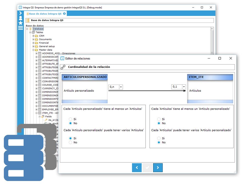Click the ADDRESS_ADD table icon
Screen dimensions: 242x184
click(x=40, y=53)
